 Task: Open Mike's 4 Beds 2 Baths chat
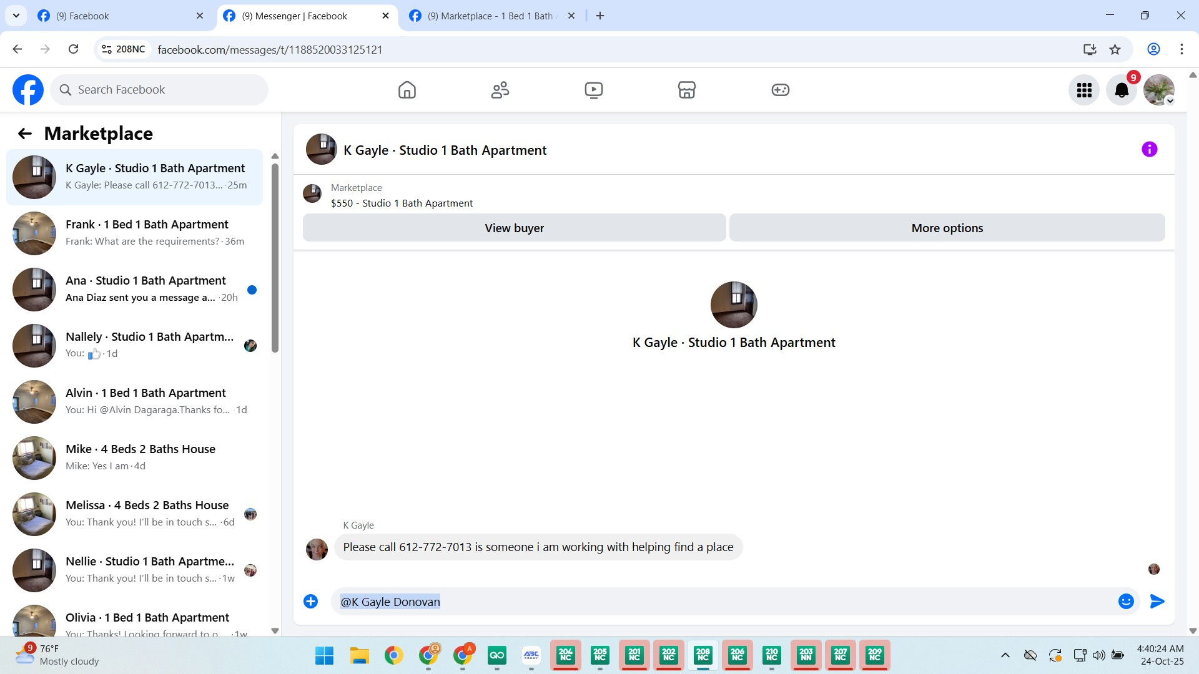pos(134,458)
